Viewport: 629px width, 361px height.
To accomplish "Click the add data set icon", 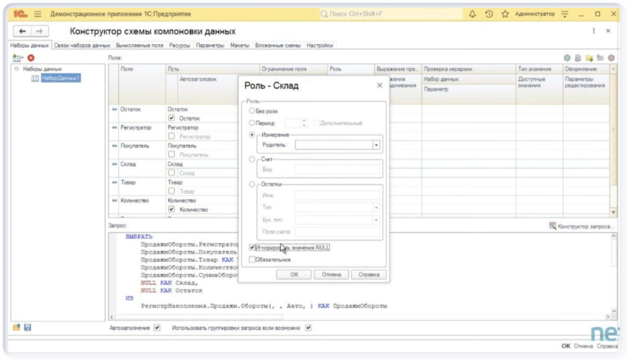I will (x=17, y=58).
